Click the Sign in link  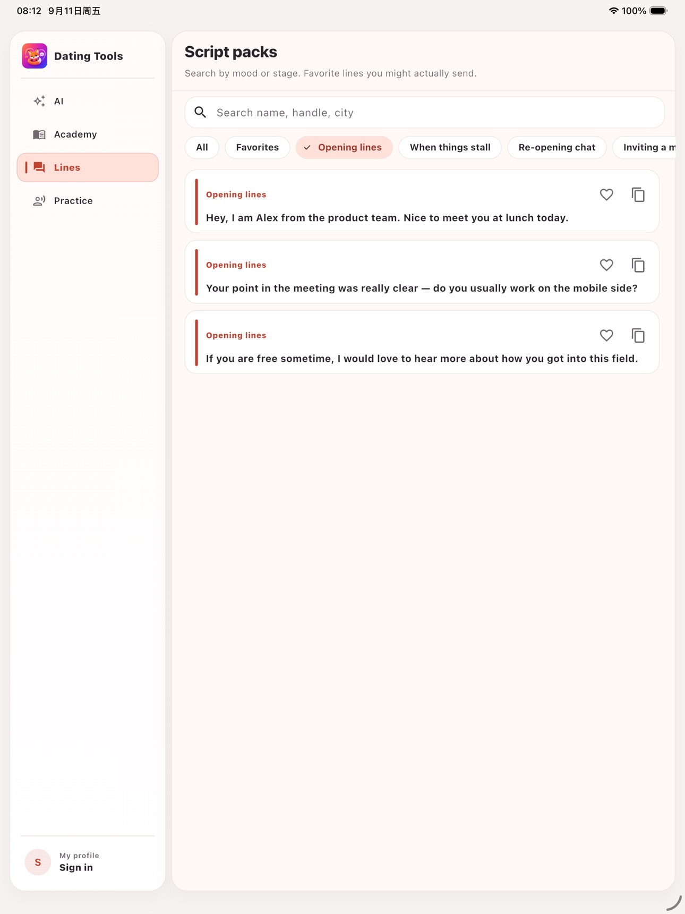(x=76, y=867)
